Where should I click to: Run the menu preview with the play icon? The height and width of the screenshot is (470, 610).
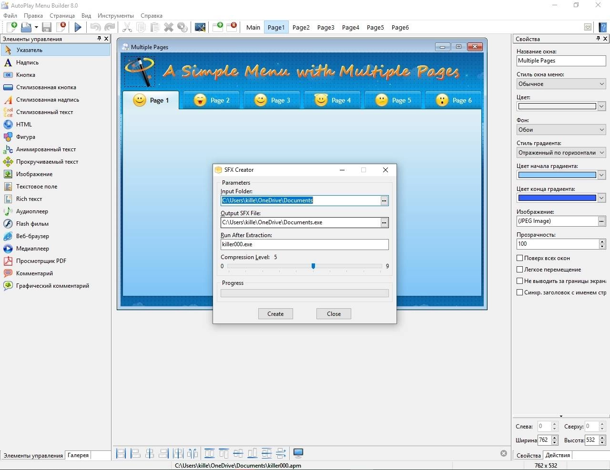click(78, 27)
